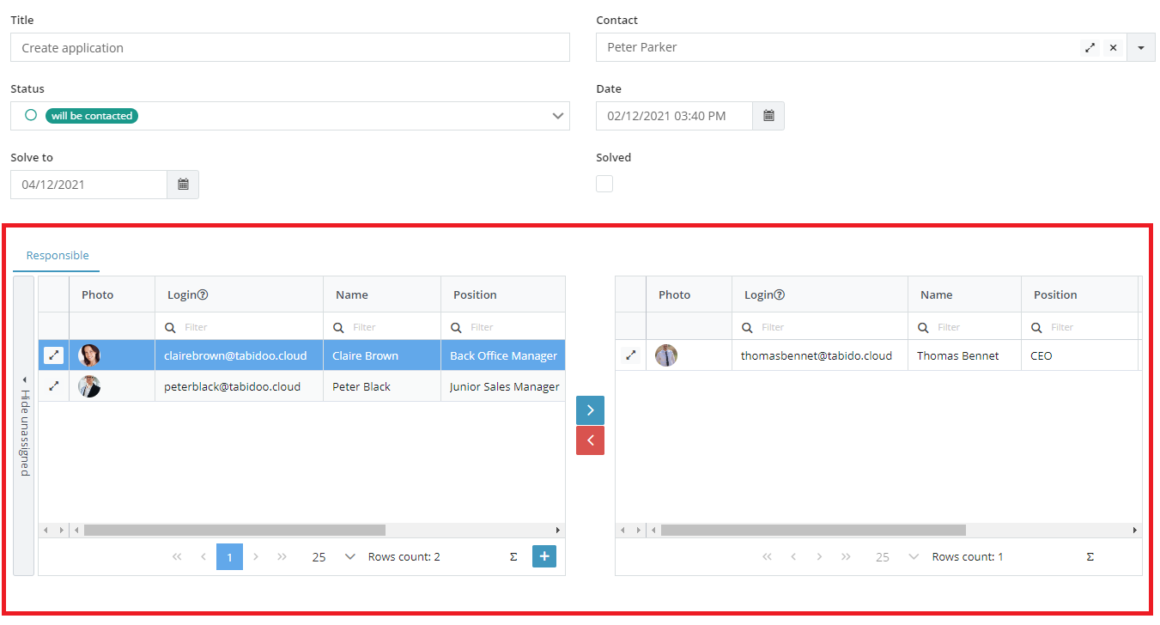Filter left table by Name
Image resolution: width=1160 pixels, height=625 pixels.
(382, 327)
